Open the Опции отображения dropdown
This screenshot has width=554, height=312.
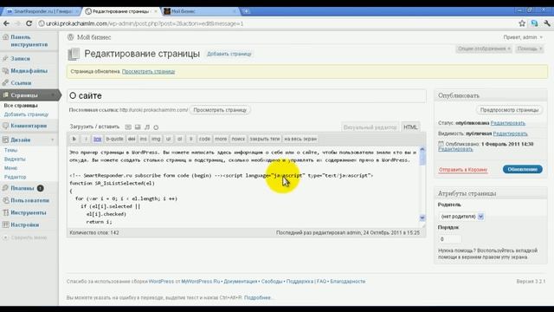(x=484, y=49)
